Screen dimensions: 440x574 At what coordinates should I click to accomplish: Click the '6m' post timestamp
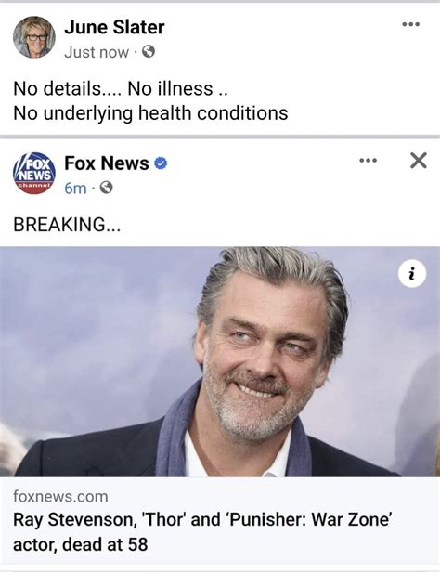[76, 189]
